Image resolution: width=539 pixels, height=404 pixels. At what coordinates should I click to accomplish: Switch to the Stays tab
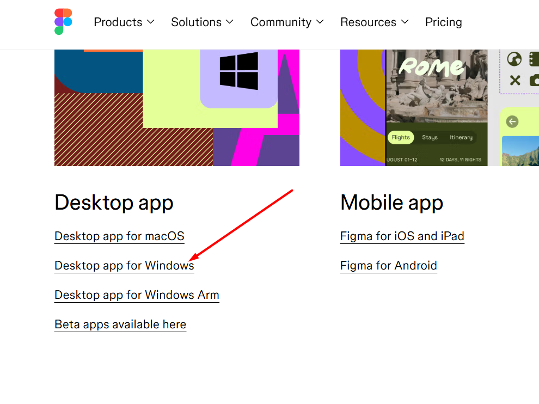coord(430,137)
